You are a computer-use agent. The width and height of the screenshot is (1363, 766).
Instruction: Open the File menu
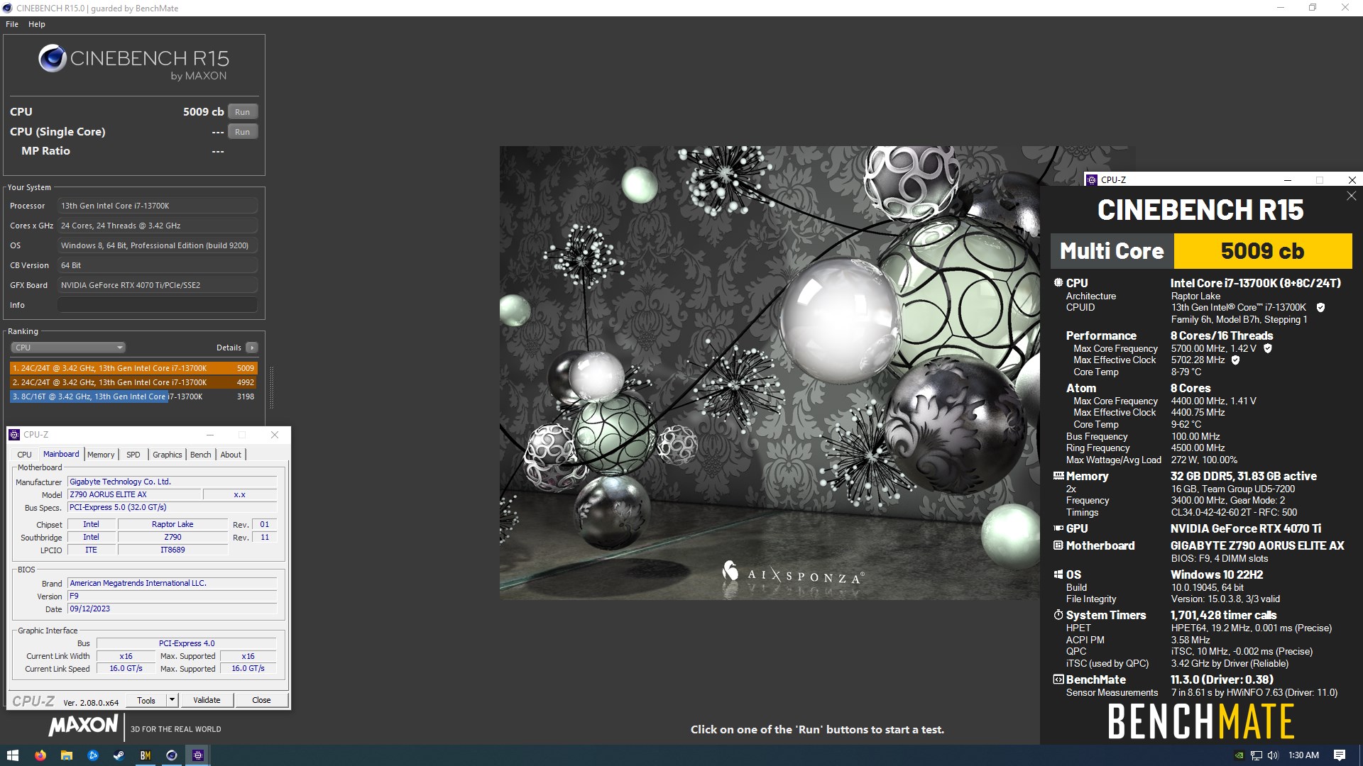[12, 24]
